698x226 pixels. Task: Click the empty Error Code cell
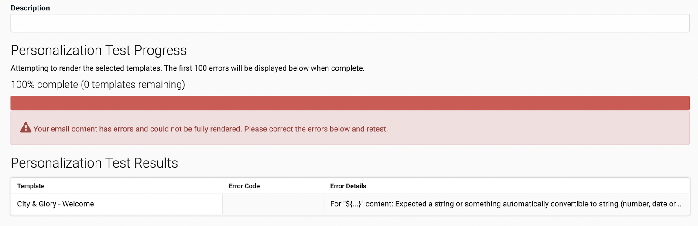click(273, 204)
